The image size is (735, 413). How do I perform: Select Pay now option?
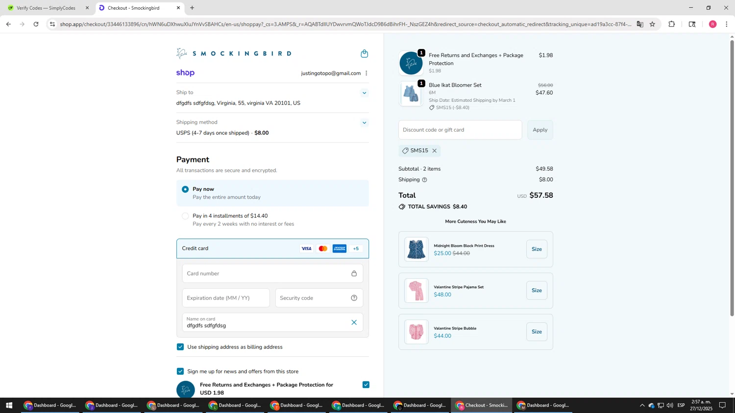tap(185, 189)
